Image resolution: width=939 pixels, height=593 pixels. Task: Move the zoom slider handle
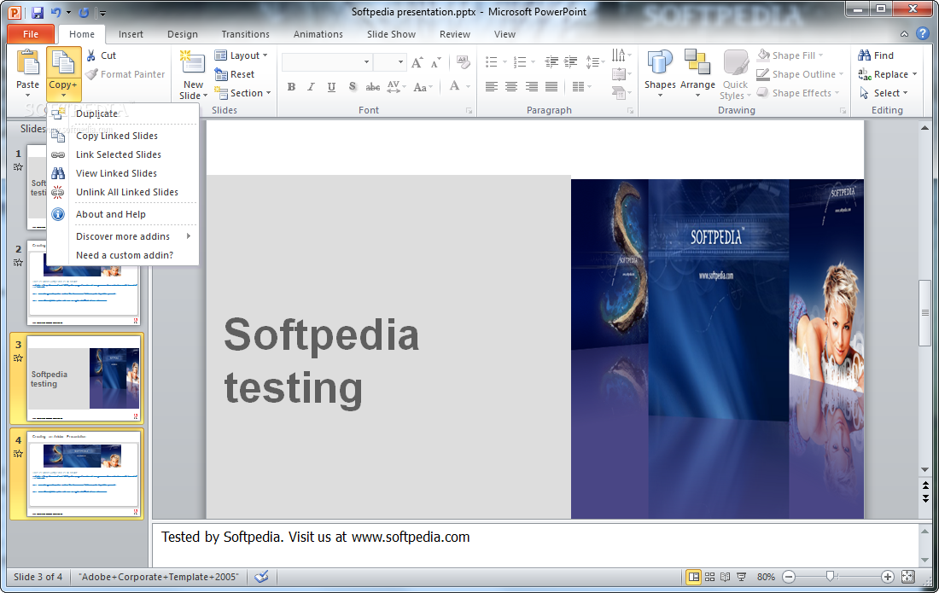point(830,576)
